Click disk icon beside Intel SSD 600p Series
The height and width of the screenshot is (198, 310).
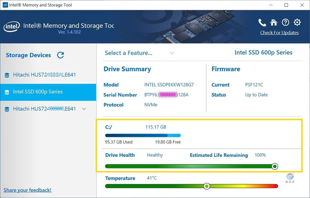click(7, 92)
